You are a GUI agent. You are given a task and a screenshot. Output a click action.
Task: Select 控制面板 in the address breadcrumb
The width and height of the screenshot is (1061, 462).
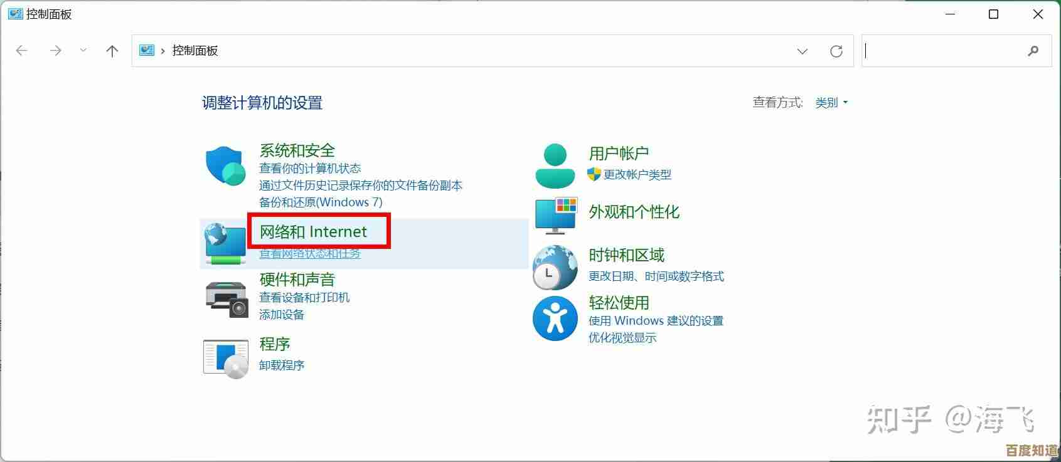[195, 51]
